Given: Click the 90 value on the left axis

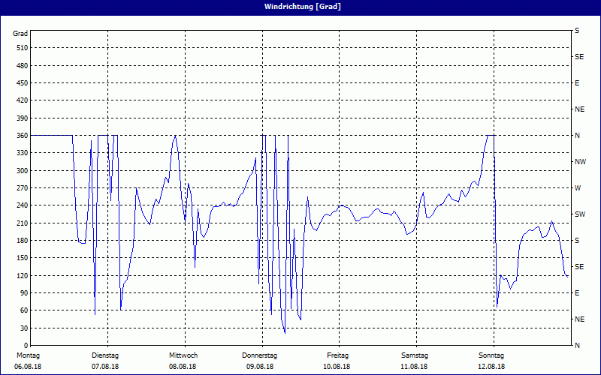Looking at the screenshot, I should point(24,293).
